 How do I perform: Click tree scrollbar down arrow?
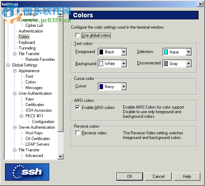point(61,156)
